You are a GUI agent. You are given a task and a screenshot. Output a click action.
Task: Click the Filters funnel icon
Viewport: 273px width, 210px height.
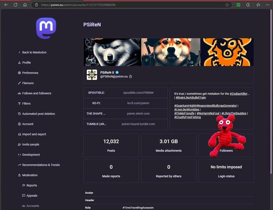point(19,104)
